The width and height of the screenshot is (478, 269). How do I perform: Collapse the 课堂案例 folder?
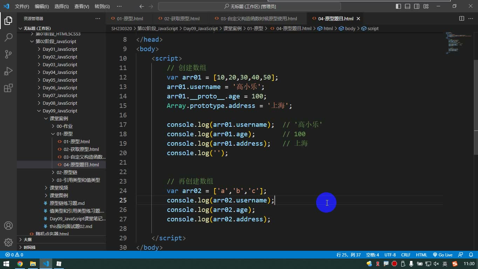click(x=59, y=119)
